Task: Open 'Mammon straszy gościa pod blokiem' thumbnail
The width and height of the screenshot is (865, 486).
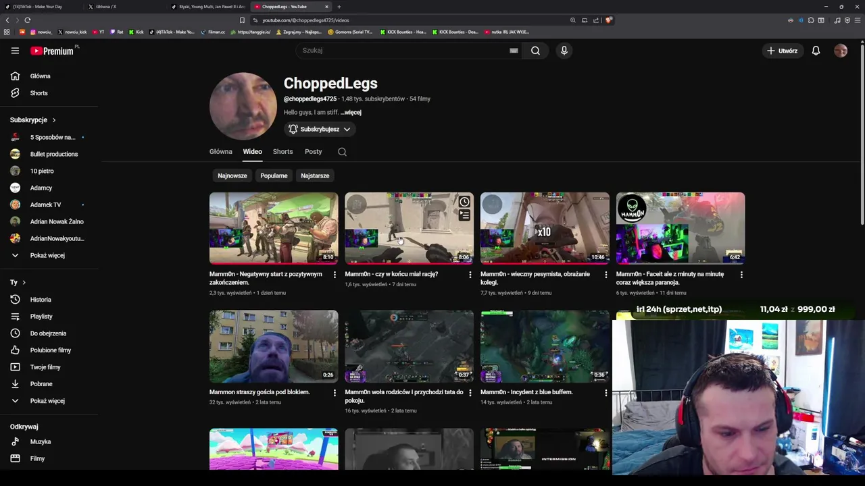Action: coord(274,346)
